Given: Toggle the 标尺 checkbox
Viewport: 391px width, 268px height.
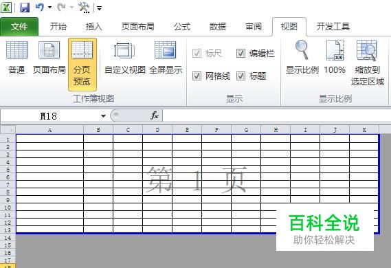Looking at the screenshot, I should 197,54.
